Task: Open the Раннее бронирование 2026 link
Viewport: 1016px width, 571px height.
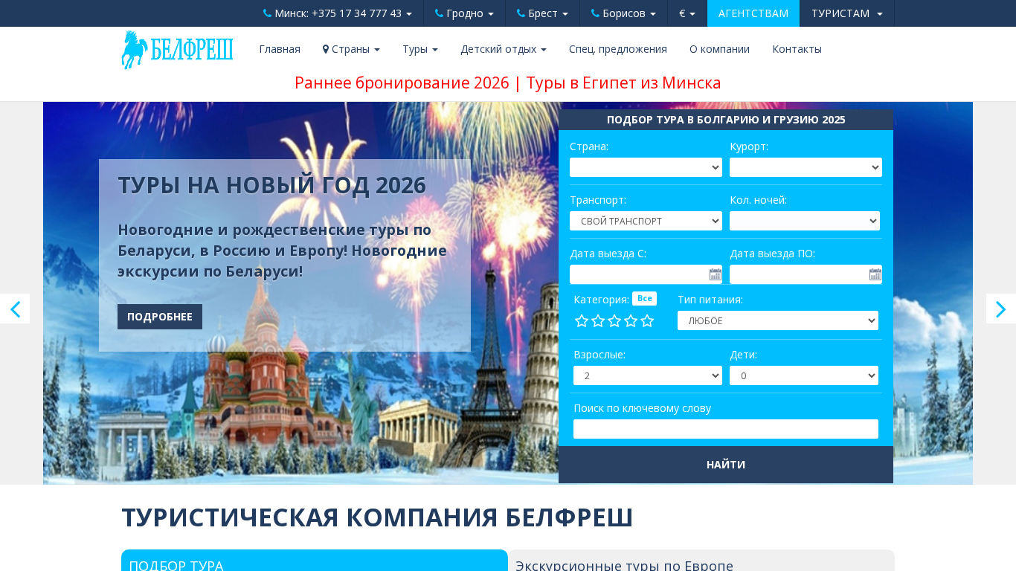Action: click(402, 83)
